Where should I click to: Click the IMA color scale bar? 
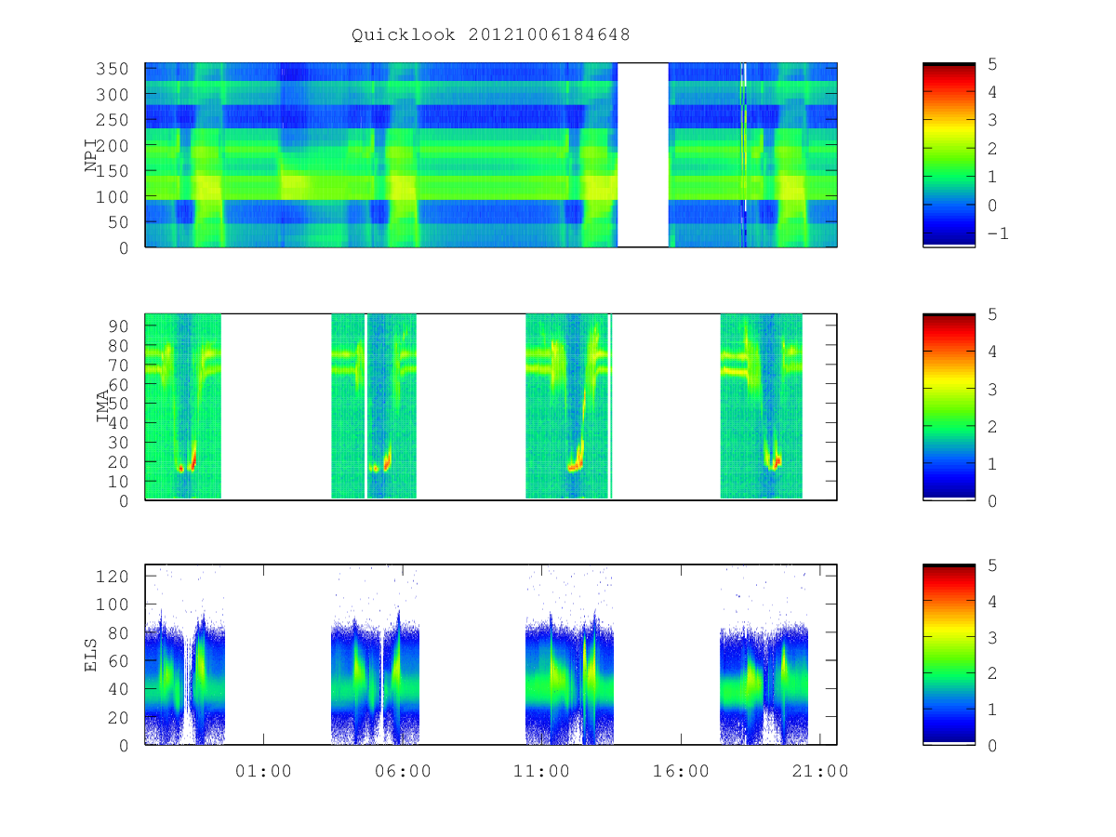949,407
